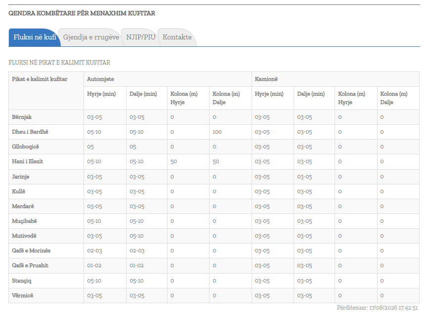Screen dimensions: 427x317
Task: Select the Qafë e Prushit row label
Action: pos(30,265)
